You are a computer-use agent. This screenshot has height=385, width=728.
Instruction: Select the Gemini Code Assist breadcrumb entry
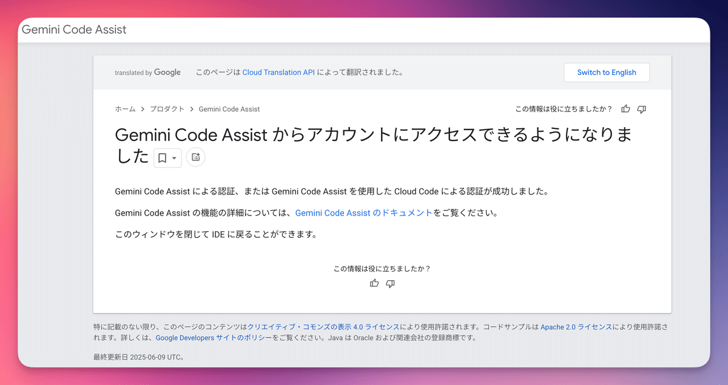click(x=229, y=109)
